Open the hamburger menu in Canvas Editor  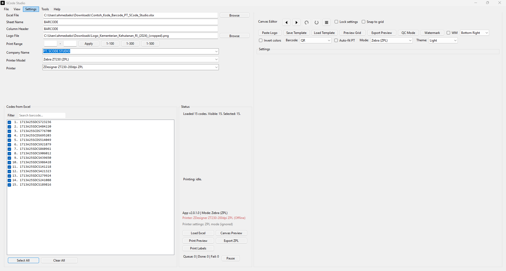pyautogui.click(x=326, y=22)
